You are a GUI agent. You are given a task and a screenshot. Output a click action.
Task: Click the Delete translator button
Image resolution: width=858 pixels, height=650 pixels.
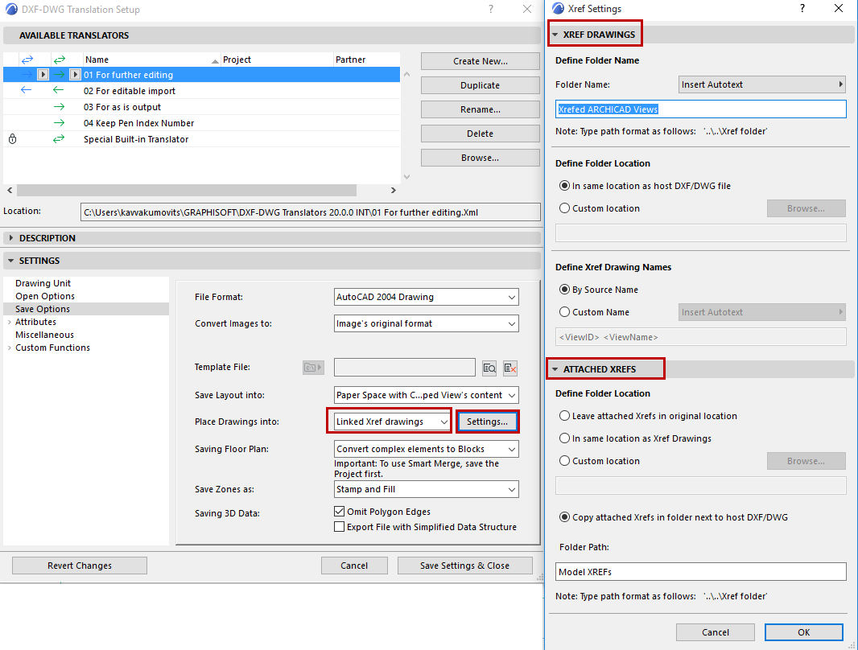480,134
